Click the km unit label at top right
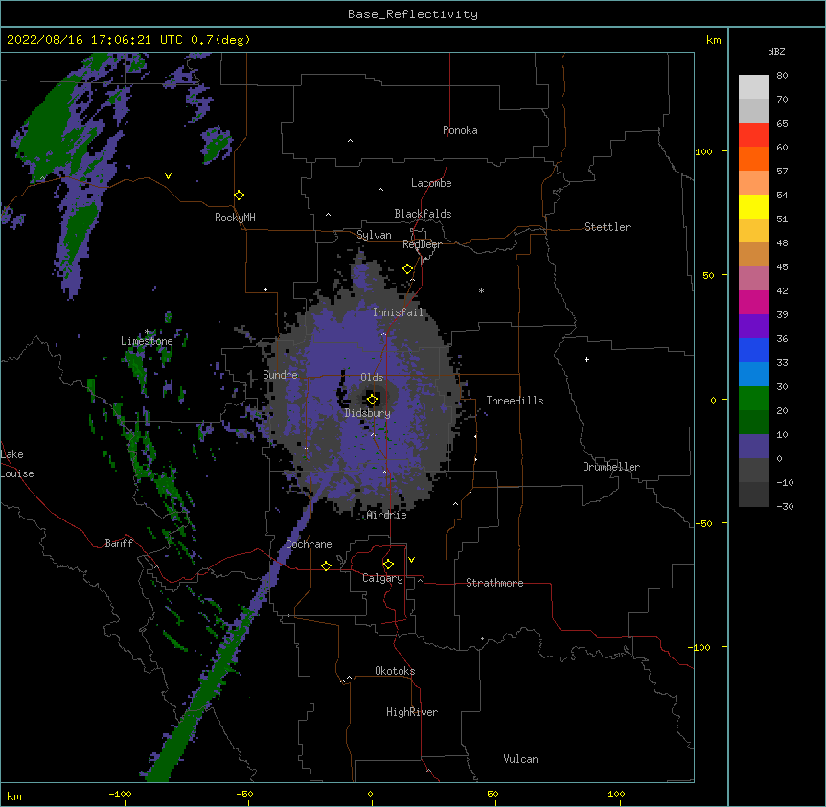 click(x=714, y=40)
